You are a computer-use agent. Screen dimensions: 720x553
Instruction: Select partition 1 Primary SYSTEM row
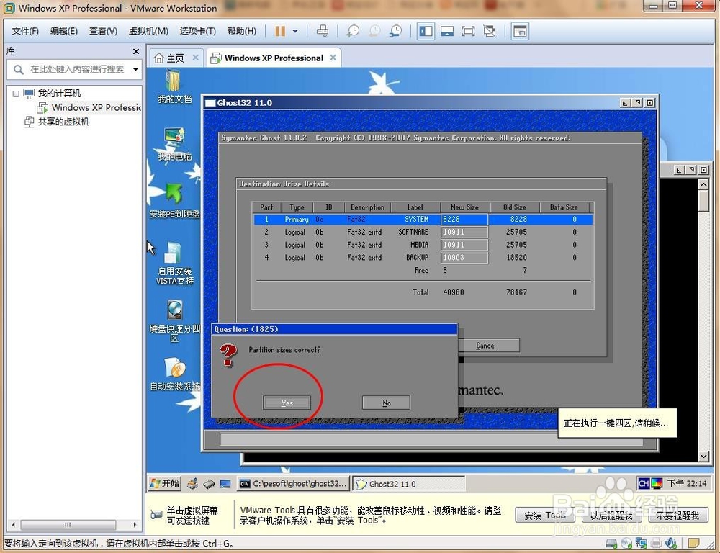pyautogui.click(x=423, y=220)
